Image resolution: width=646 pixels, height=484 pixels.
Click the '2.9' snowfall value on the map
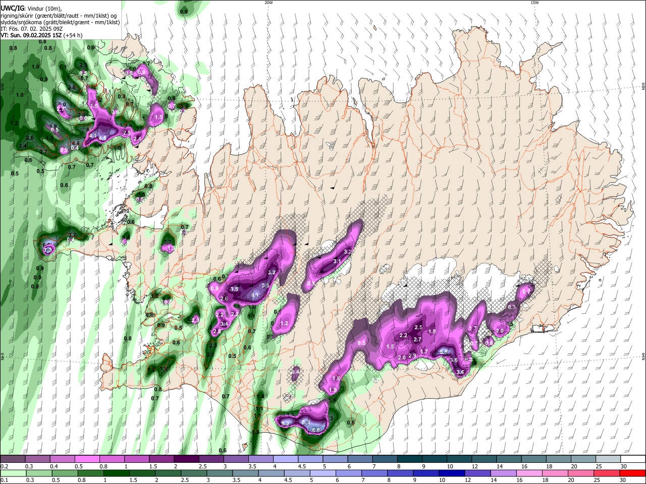412,356
